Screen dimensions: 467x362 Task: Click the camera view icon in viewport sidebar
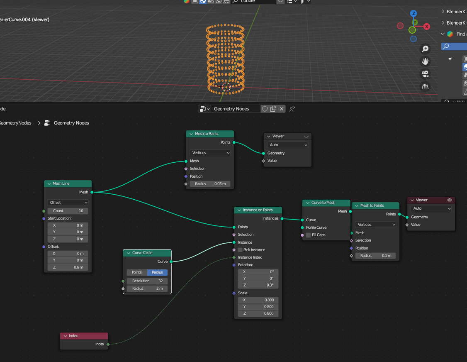(425, 74)
